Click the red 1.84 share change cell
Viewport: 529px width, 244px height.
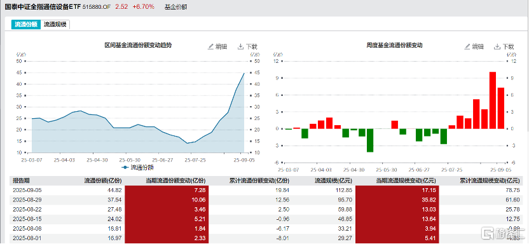(x=167, y=228)
